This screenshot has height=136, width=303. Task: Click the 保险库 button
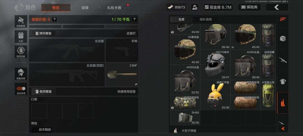pos(249,7)
